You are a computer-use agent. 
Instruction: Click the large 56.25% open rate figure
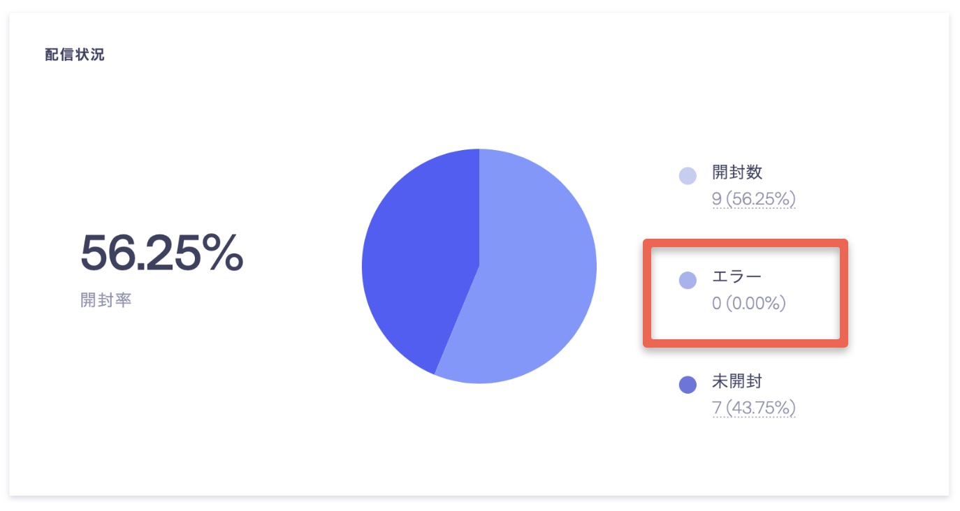pyautogui.click(x=162, y=252)
